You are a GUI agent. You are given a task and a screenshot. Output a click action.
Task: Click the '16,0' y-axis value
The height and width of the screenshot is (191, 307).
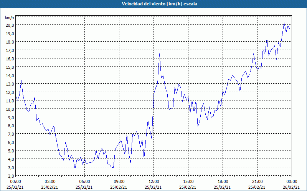pyautogui.click(x=10, y=58)
